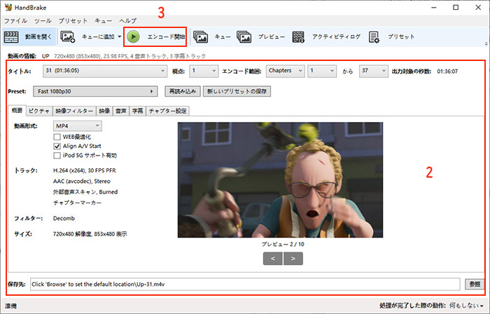Click the キューに追加 toolbar label
The image size is (490, 314).
(x=98, y=36)
